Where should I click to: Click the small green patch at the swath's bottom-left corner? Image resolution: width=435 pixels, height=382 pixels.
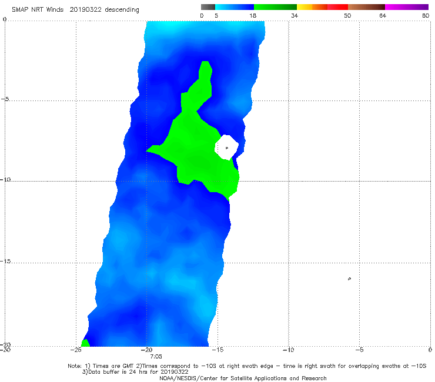tap(85, 343)
